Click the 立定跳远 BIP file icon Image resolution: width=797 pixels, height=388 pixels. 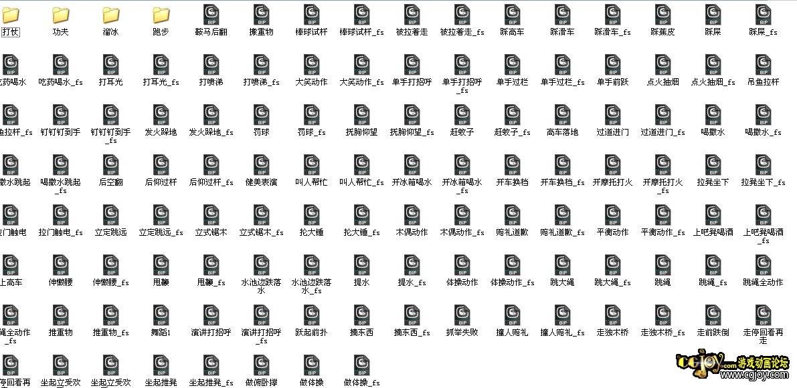coord(111,216)
